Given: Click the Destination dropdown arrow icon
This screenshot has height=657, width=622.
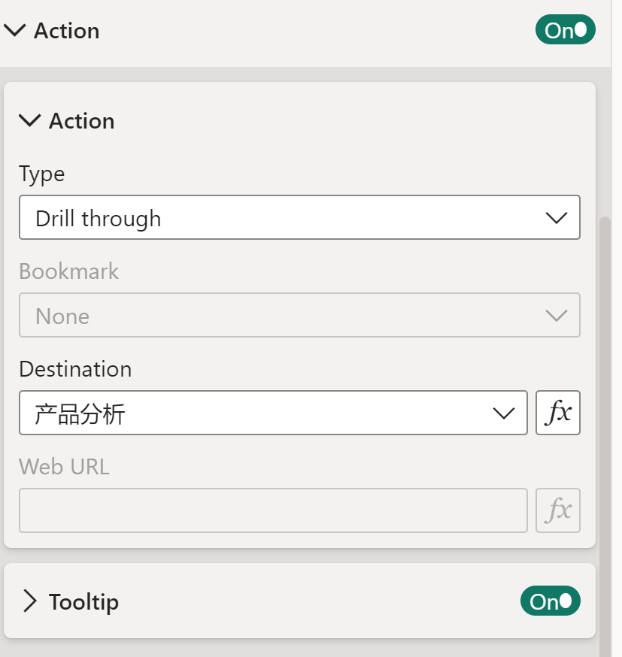Looking at the screenshot, I should pyautogui.click(x=502, y=413).
